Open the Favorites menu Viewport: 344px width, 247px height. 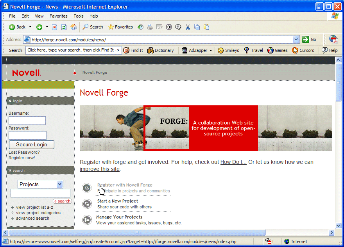coord(58,16)
